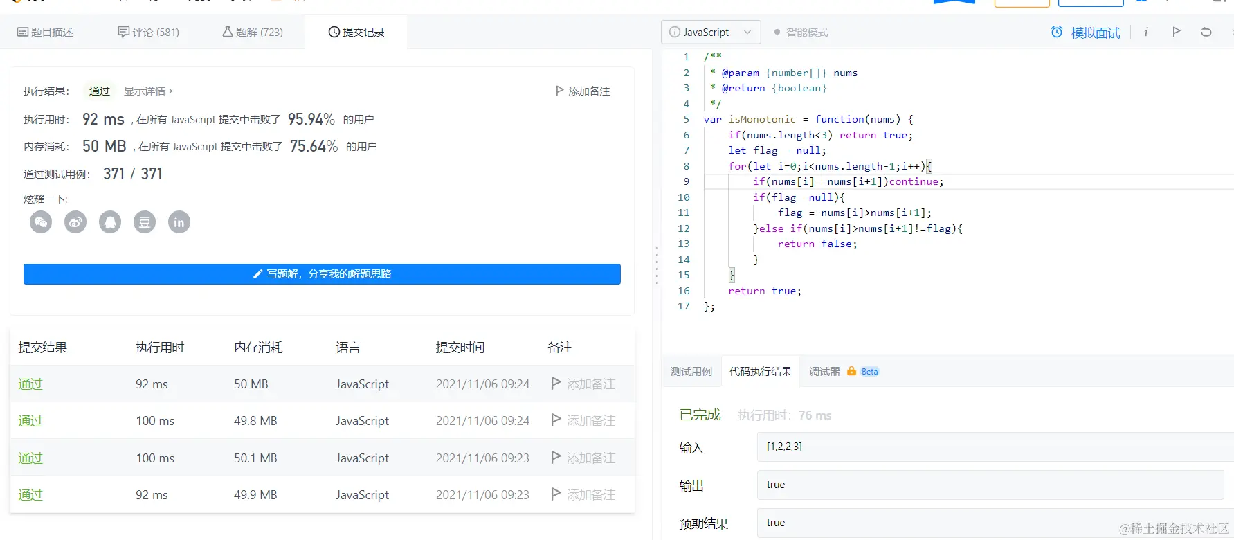Add note to the 92 ms 50 MB submission
This screenshot has height=540, width=1234.
[x=583, y=384]
